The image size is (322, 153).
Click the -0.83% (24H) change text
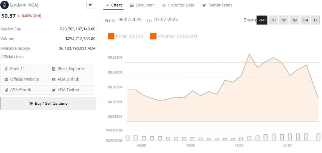(x=31, y=16)
